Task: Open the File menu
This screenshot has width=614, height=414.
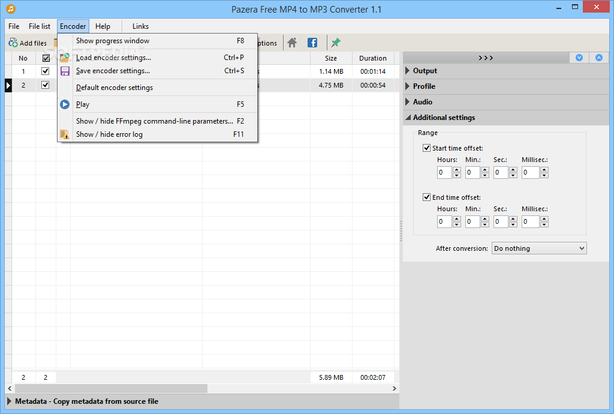Action: [x=14, y=26]
